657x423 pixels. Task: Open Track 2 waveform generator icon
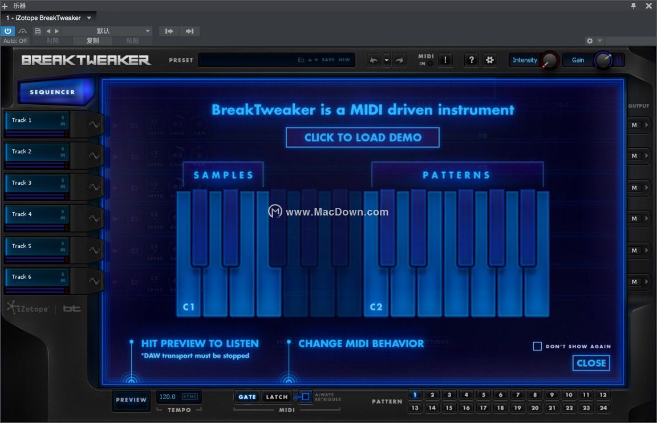point(94,156)
